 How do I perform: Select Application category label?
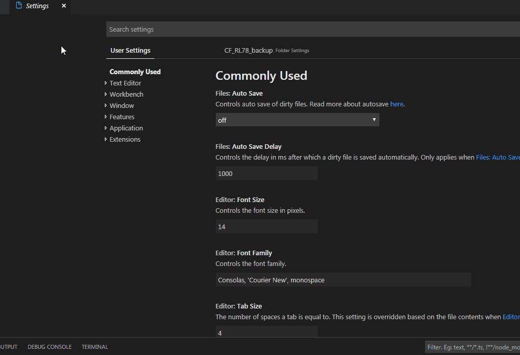click(x=126, y=128)
